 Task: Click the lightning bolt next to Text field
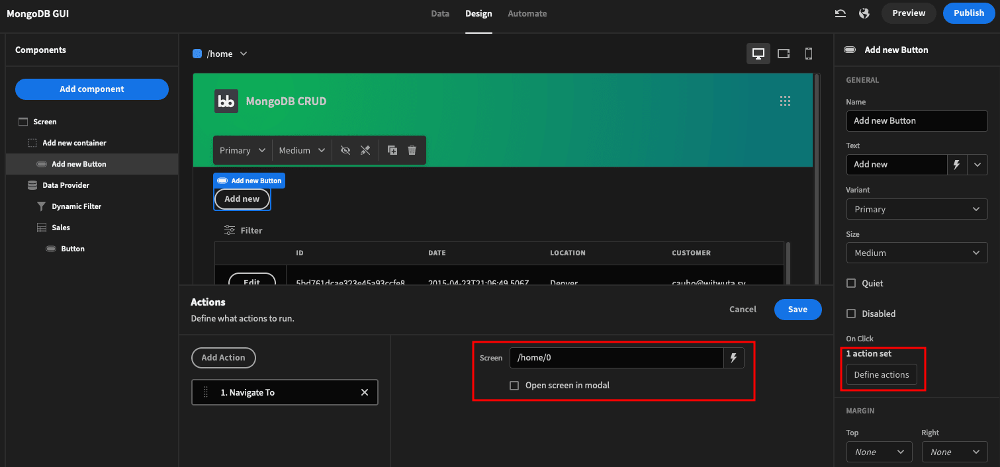tap(956, 165)
